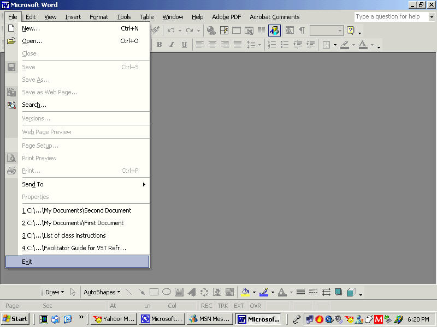Click the Word Help question mark icon
The height and width of the screenshot is (327, 437).
[350, 31]
